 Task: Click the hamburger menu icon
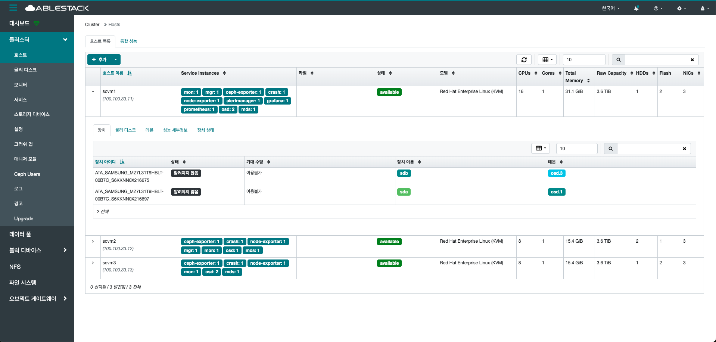(13, 8)
